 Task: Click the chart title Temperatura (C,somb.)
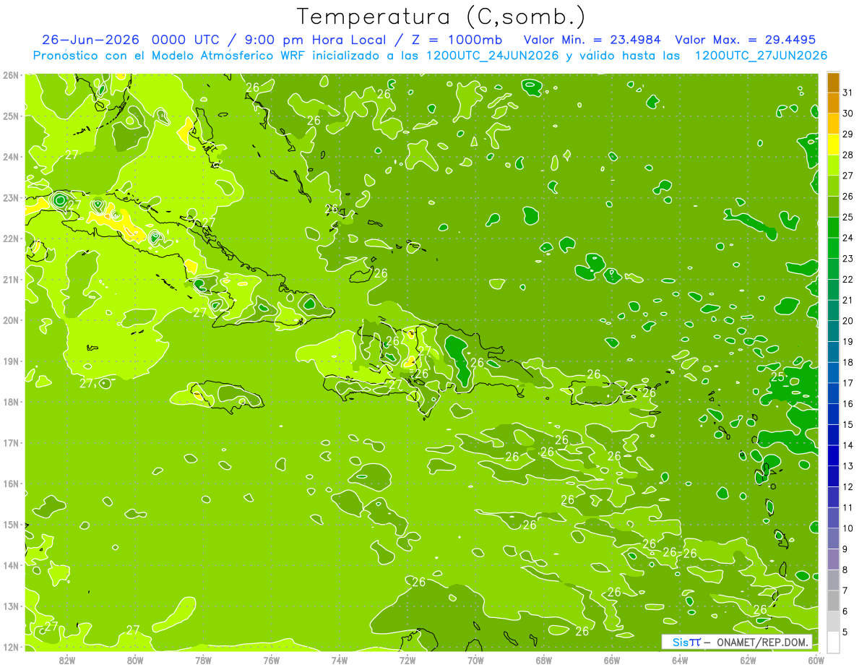(441, 17)
